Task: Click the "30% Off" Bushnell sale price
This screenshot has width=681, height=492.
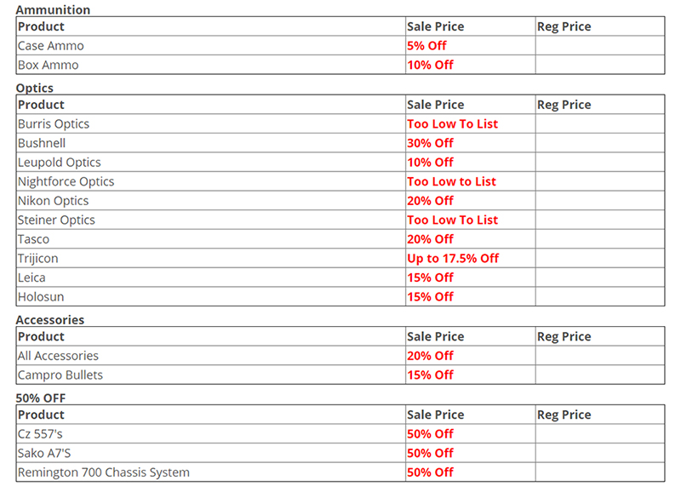Action: pos(431,144)
